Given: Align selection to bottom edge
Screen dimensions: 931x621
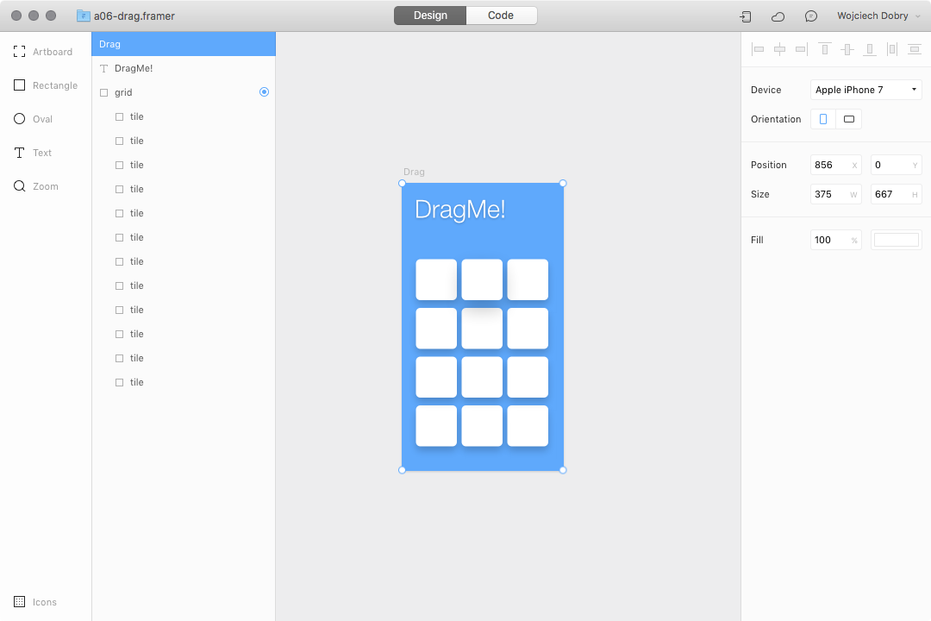Looking at the screenshot, I should pyautogui.click(x=870, y=49).
